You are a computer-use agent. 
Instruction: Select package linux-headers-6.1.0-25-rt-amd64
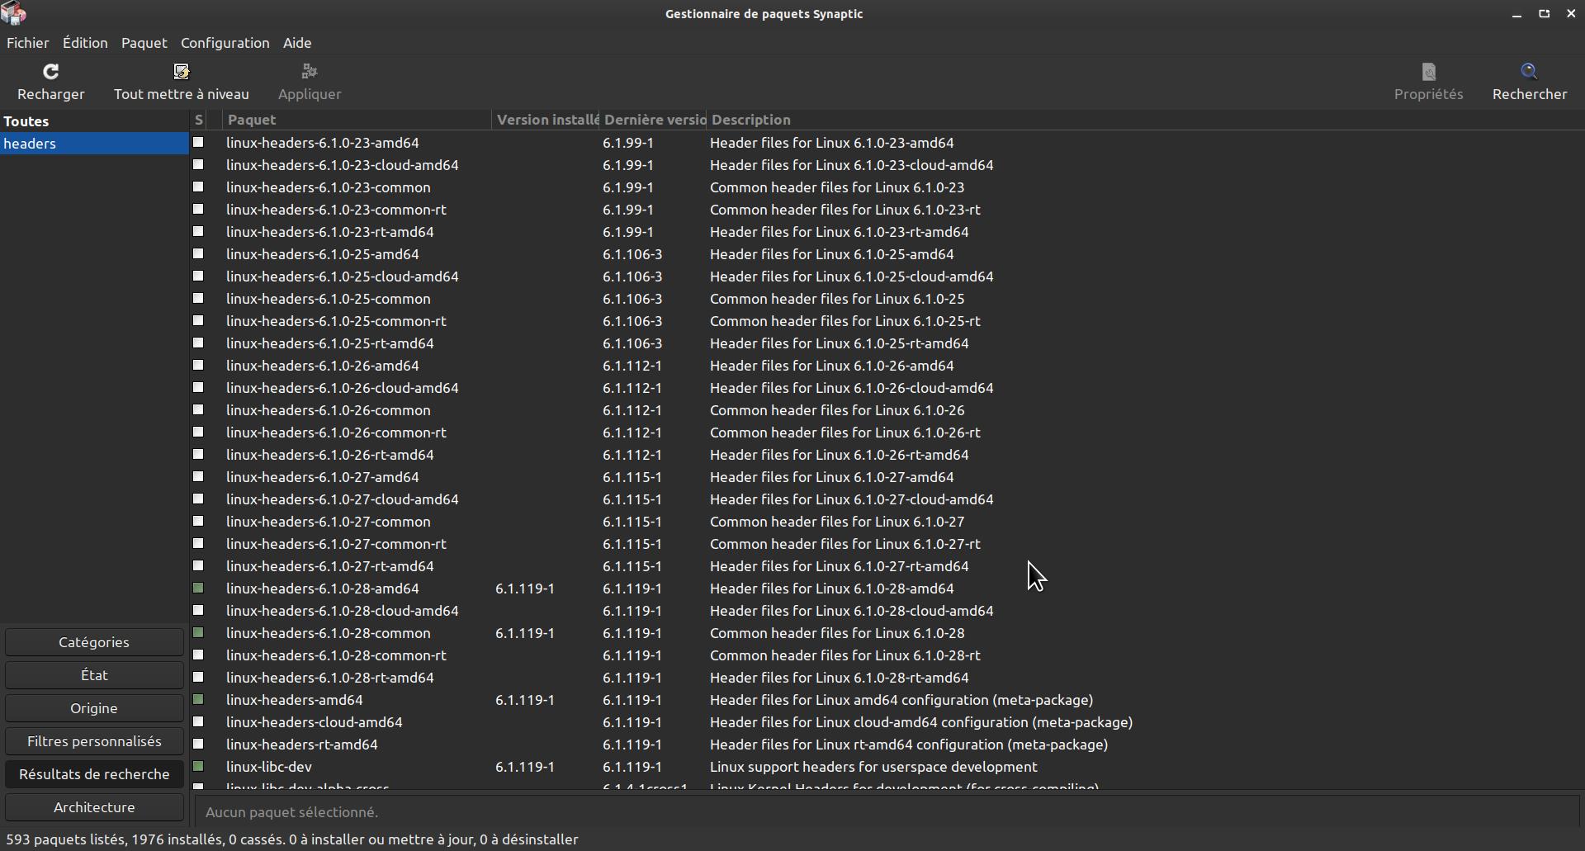tap(329, 343)
